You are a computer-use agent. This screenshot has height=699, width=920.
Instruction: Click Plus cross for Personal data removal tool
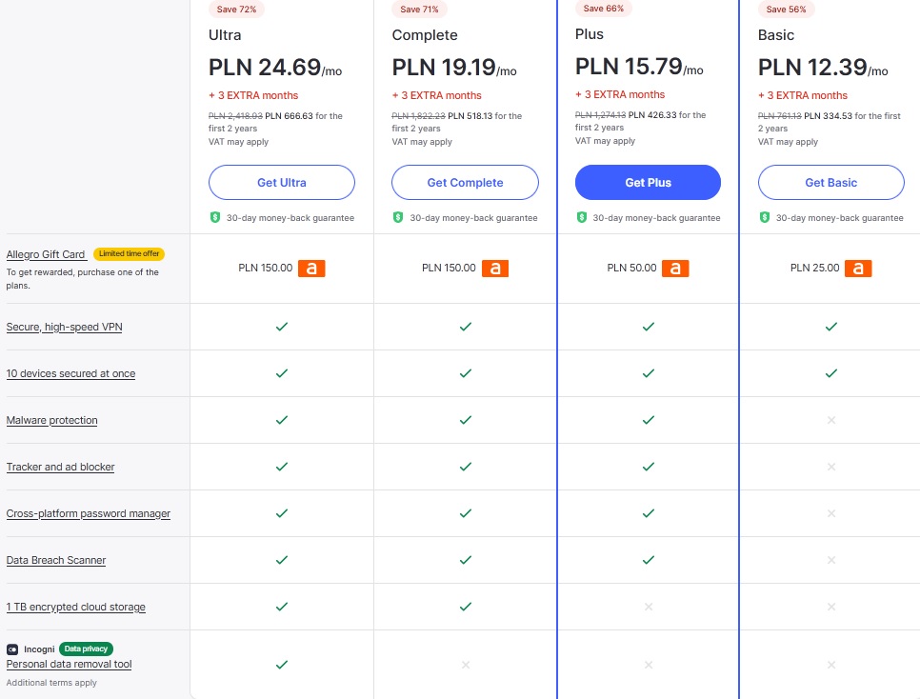(x=648, y=665)
